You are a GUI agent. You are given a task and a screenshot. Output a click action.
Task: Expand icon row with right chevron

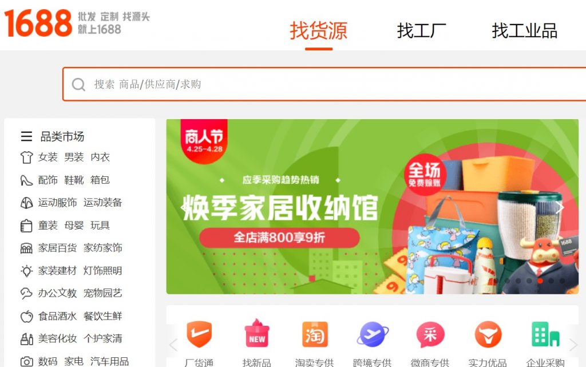click(x=573, y=345)
